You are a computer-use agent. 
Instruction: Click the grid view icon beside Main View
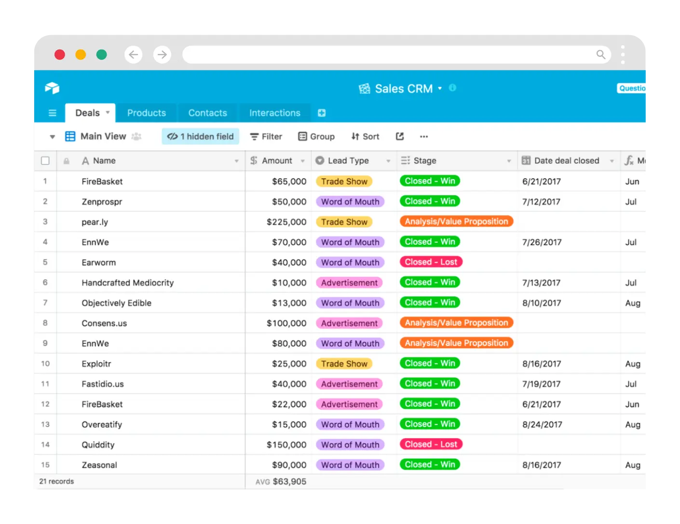point(70,136)
